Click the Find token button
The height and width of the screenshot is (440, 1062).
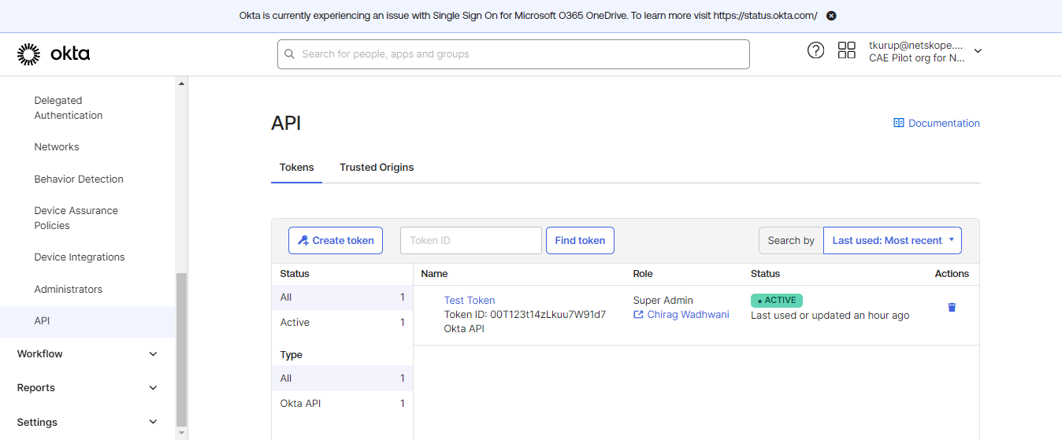click(580, 241)
